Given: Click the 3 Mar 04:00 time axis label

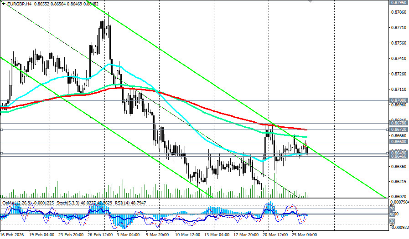Looking at the screenshot, I should [x=129, y=235].
